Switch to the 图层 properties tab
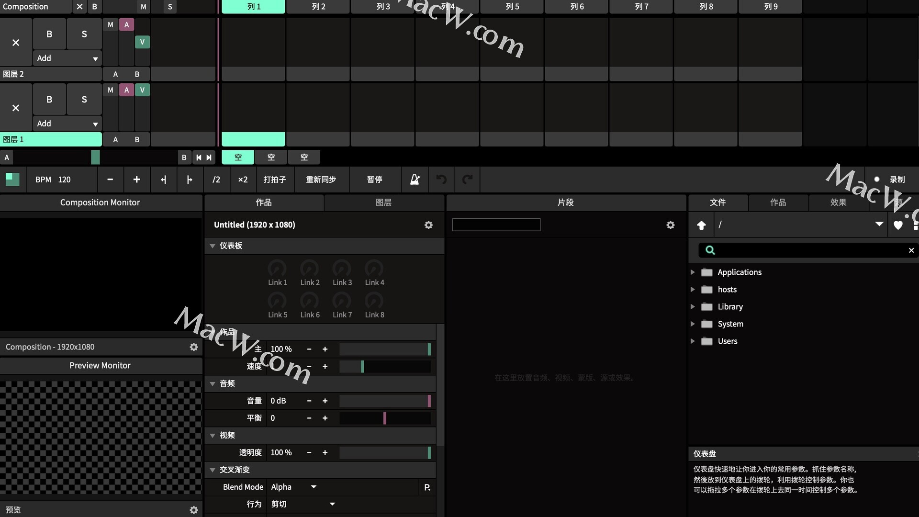 [383, 202]
